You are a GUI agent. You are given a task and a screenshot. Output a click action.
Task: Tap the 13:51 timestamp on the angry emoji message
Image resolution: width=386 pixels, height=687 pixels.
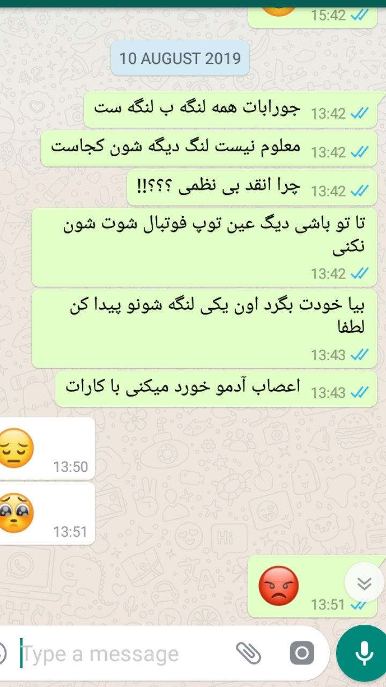(x=328, y=605)
